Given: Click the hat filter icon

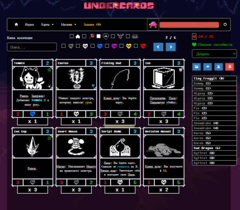Looking at the screenshot, I should (x=135, y=37).
